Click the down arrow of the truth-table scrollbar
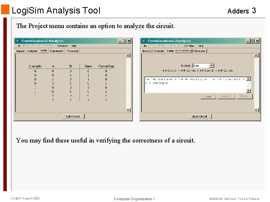 tap(128, 110)
